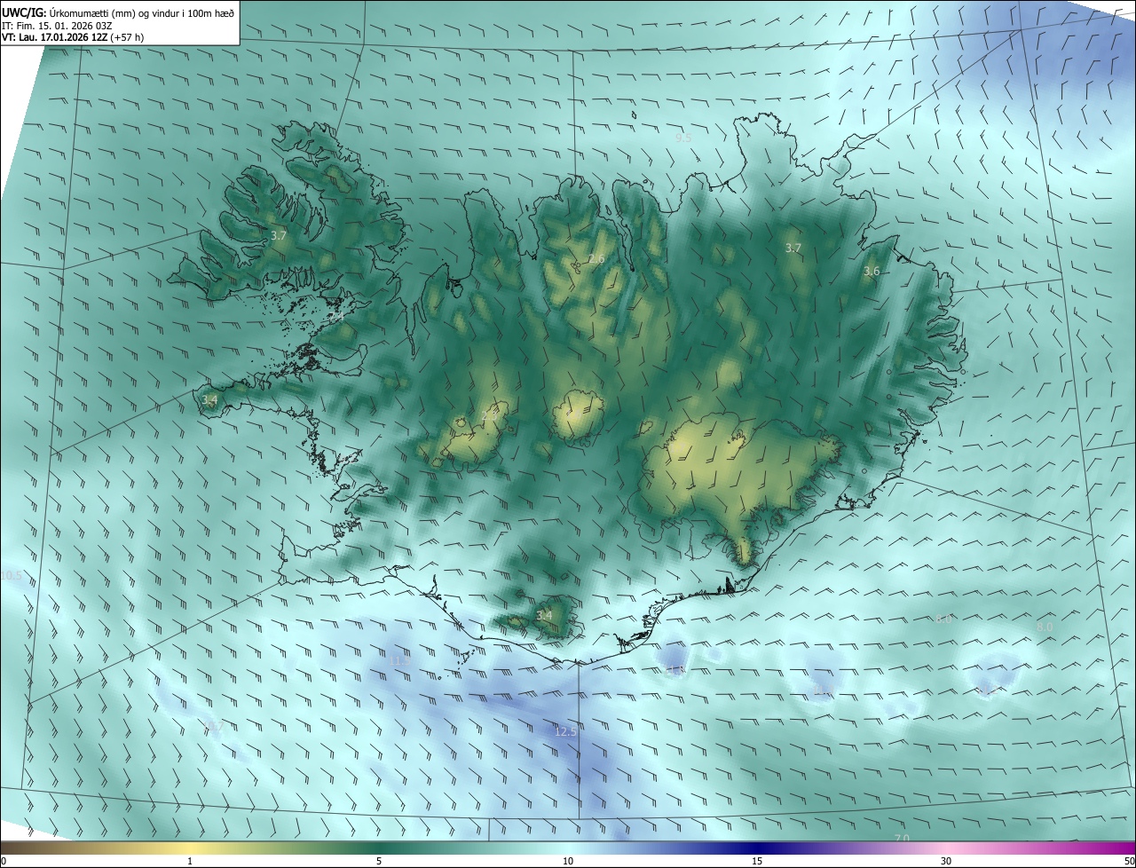Select the 3.4 label on the Snæfellsnes peninsula tip
Viewport: 1136px width, 868px height.
coord(209,400)
